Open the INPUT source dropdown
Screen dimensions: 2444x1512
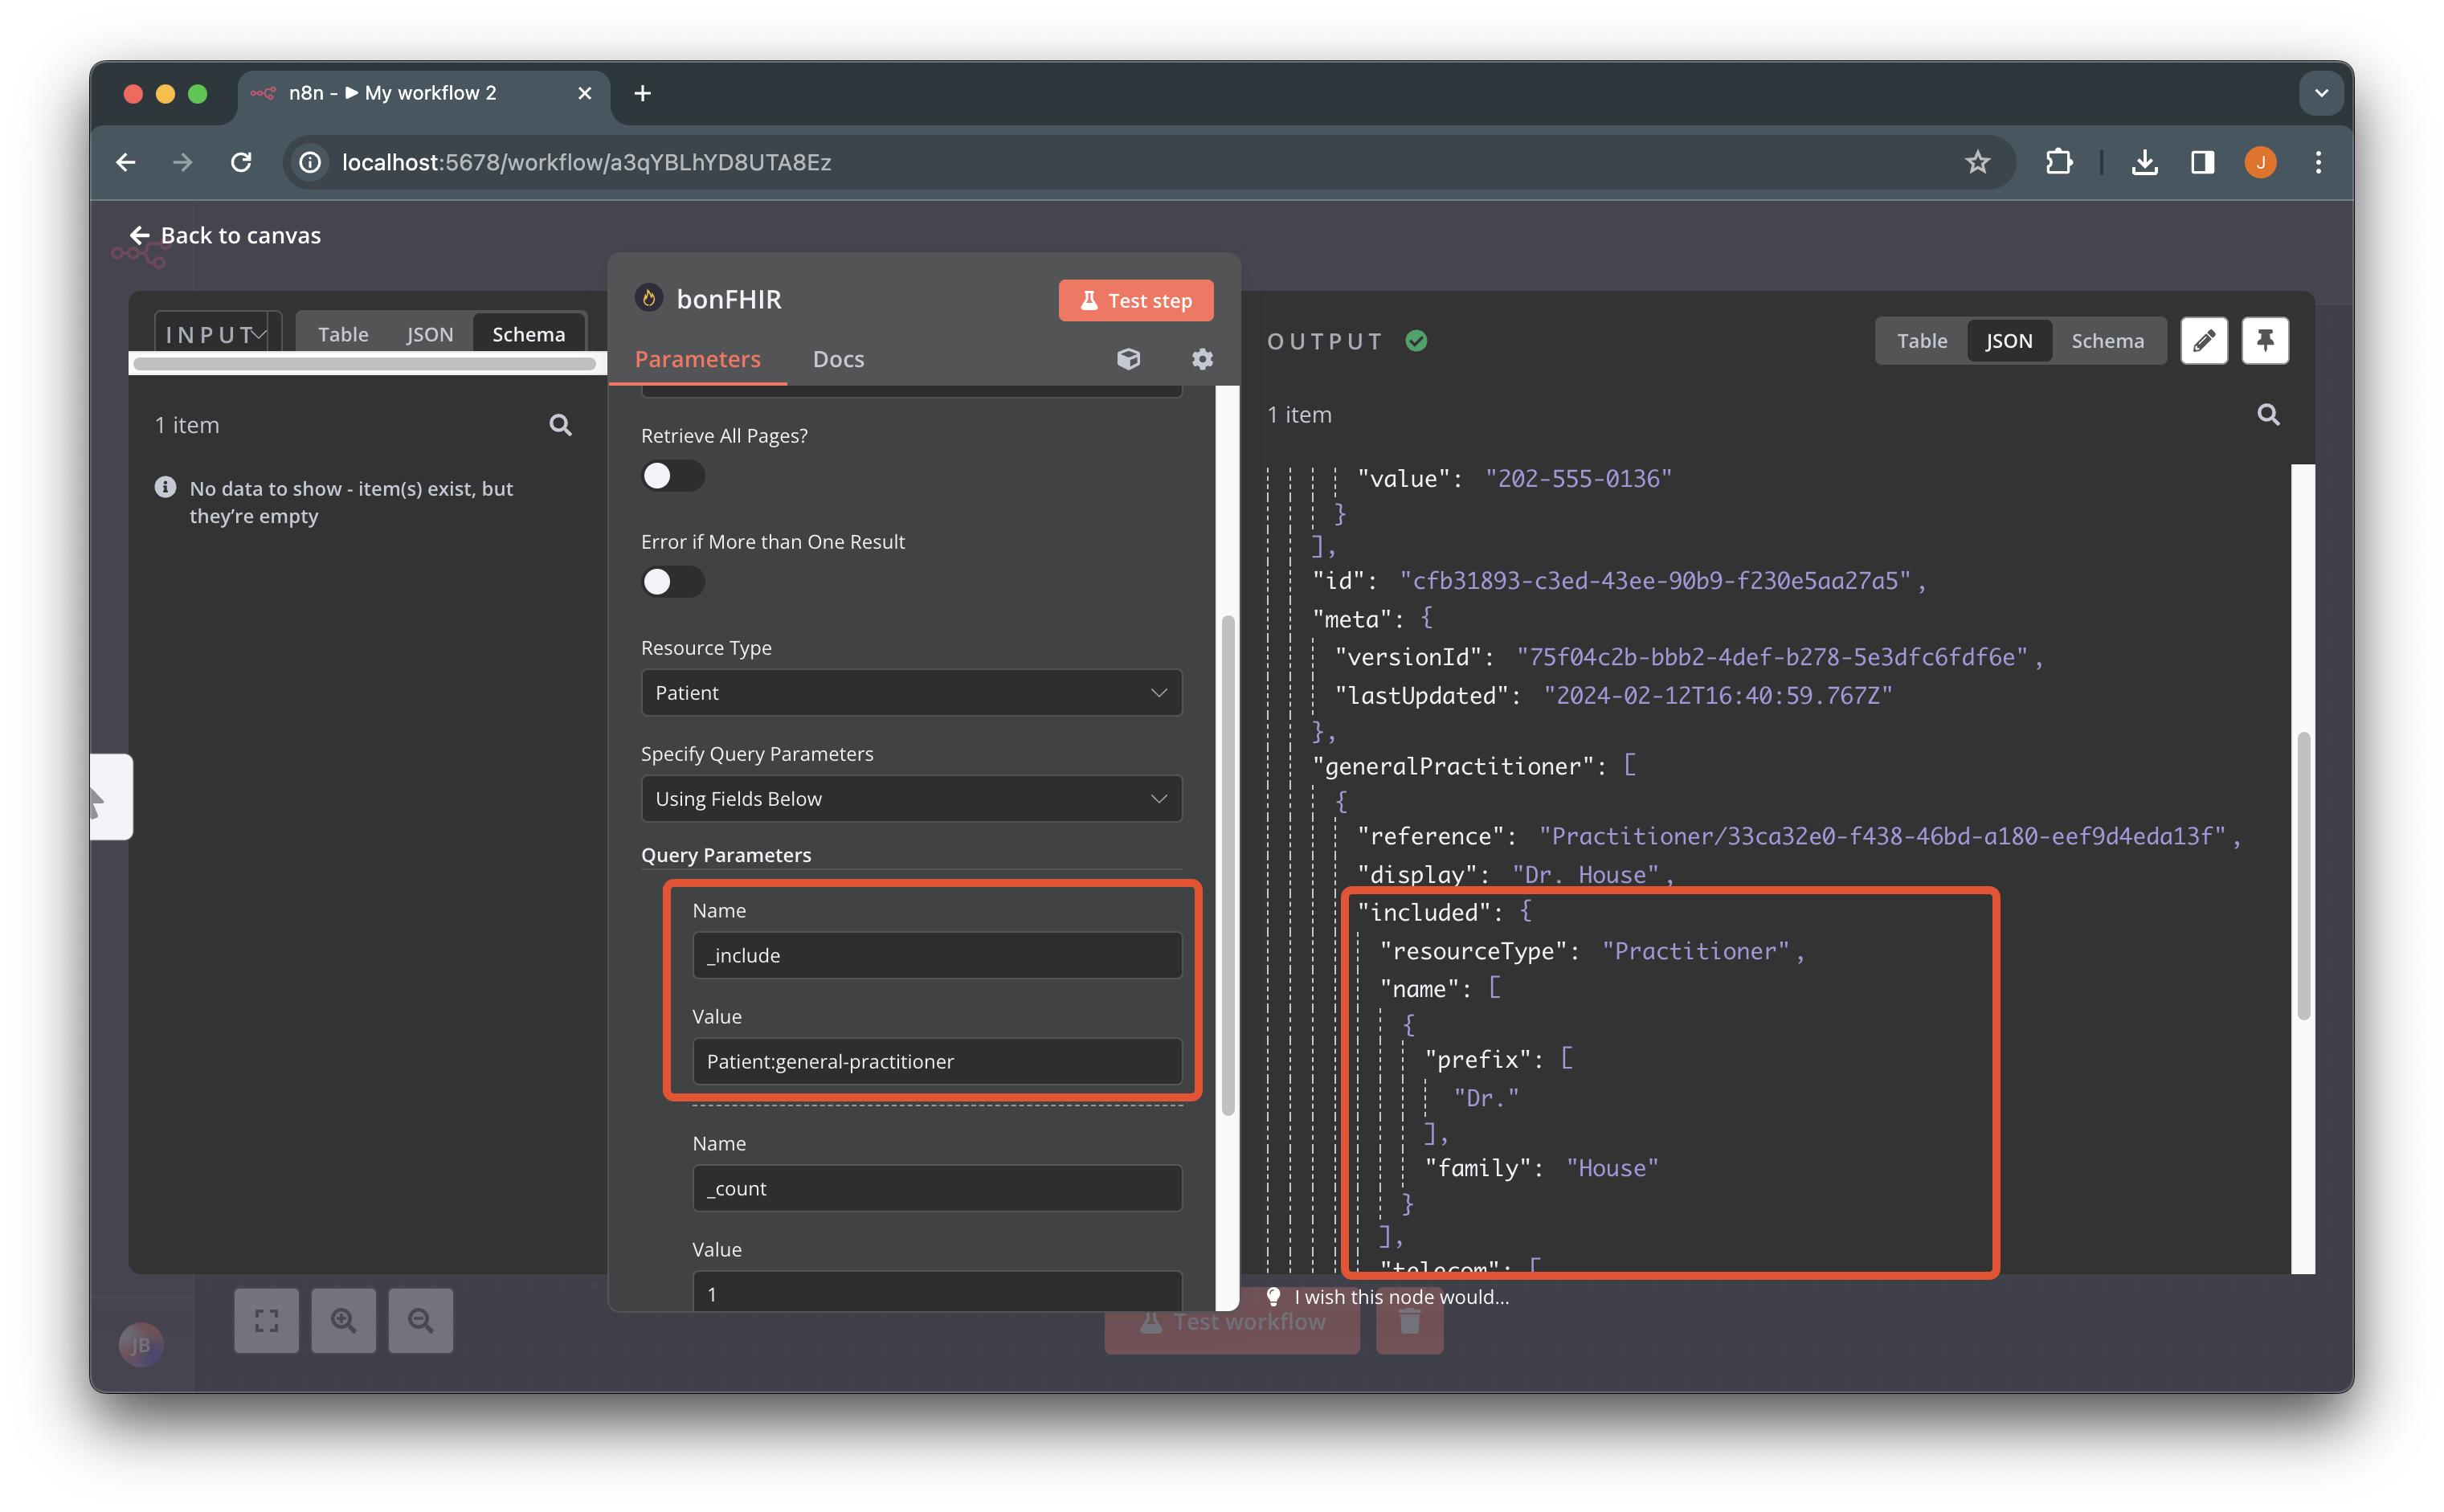click(217, 334)
